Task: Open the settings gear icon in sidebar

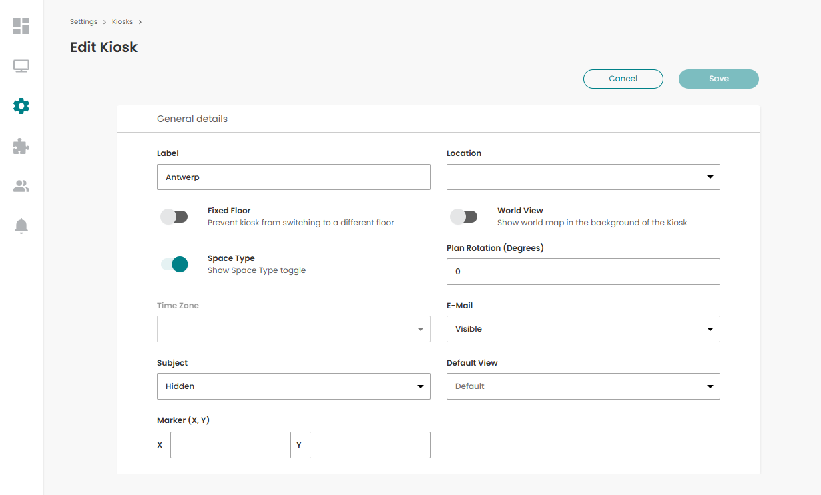Action: [21, 106]
